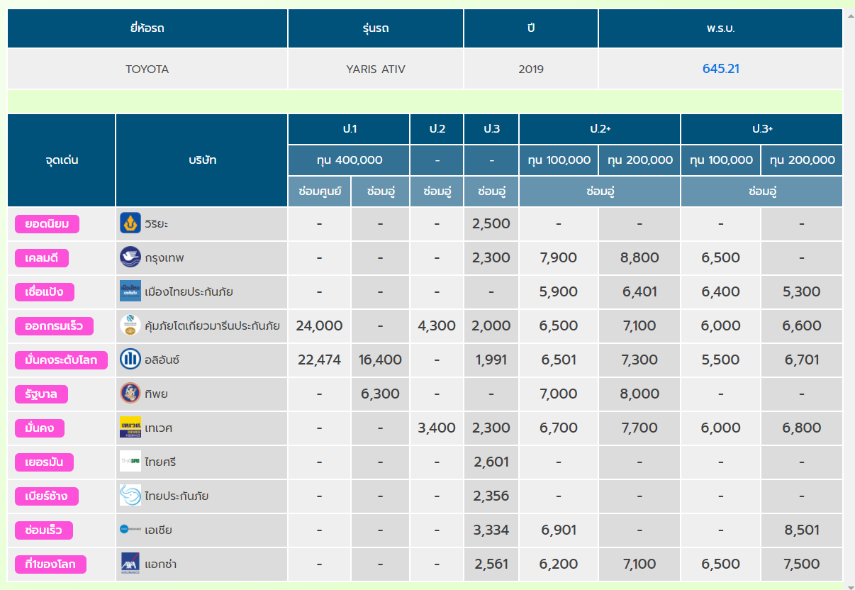Click the ทุน 400,000 header cell
The height and width of the screenshot is (590, 855).
click(349, 160)
